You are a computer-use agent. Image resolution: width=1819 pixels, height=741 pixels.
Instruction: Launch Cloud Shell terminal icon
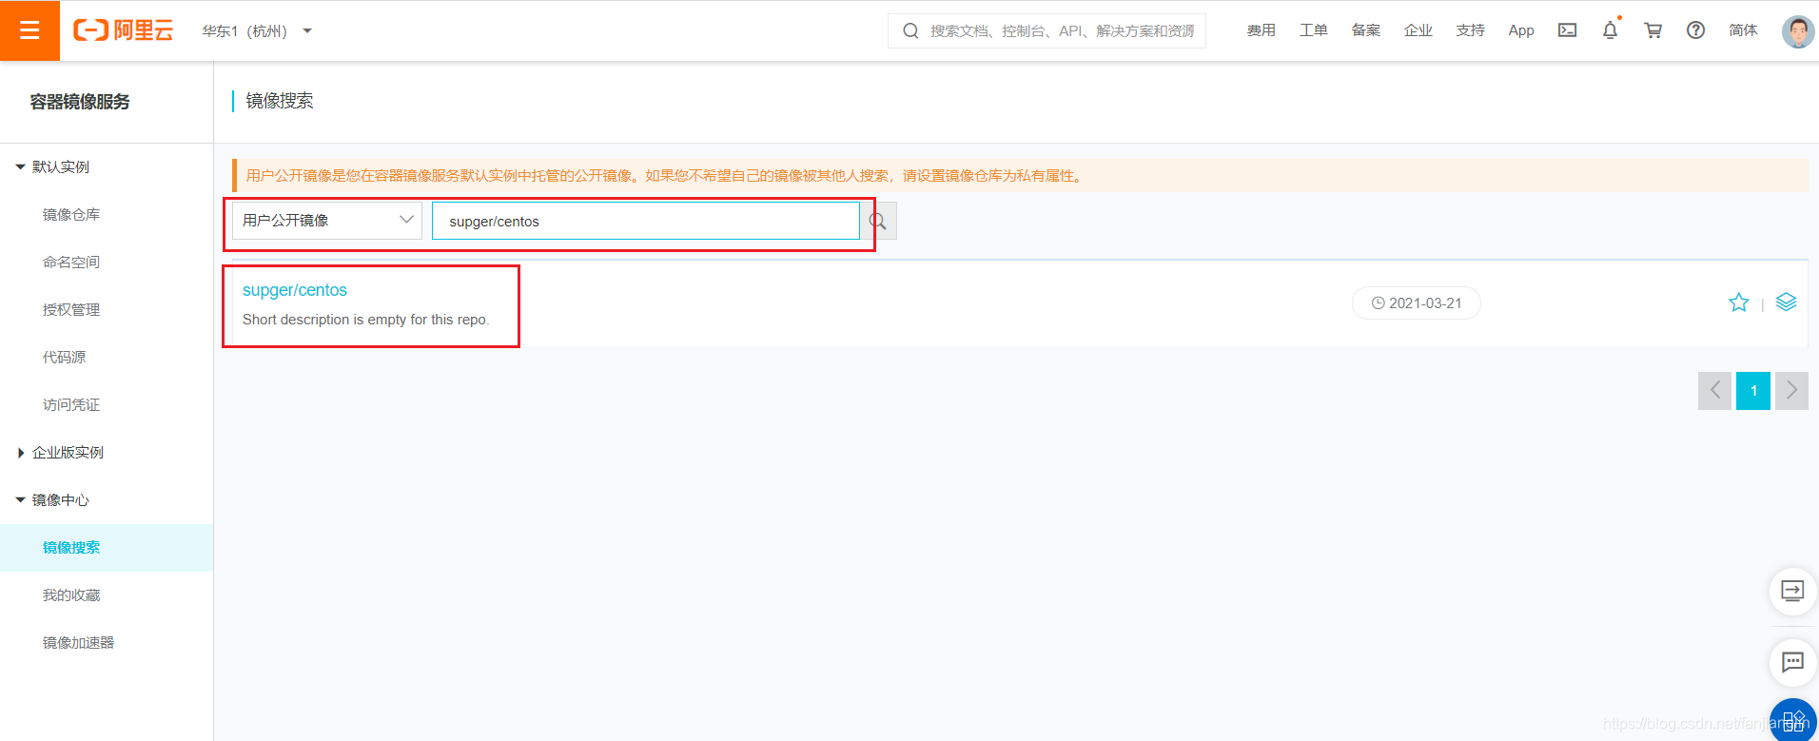click(1567, 30)
